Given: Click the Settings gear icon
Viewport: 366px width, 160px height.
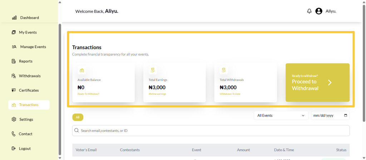Looking at the screenshot, I should coord(14,119).
